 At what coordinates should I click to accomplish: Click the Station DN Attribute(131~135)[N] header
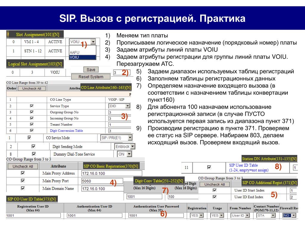click(269, 159)
